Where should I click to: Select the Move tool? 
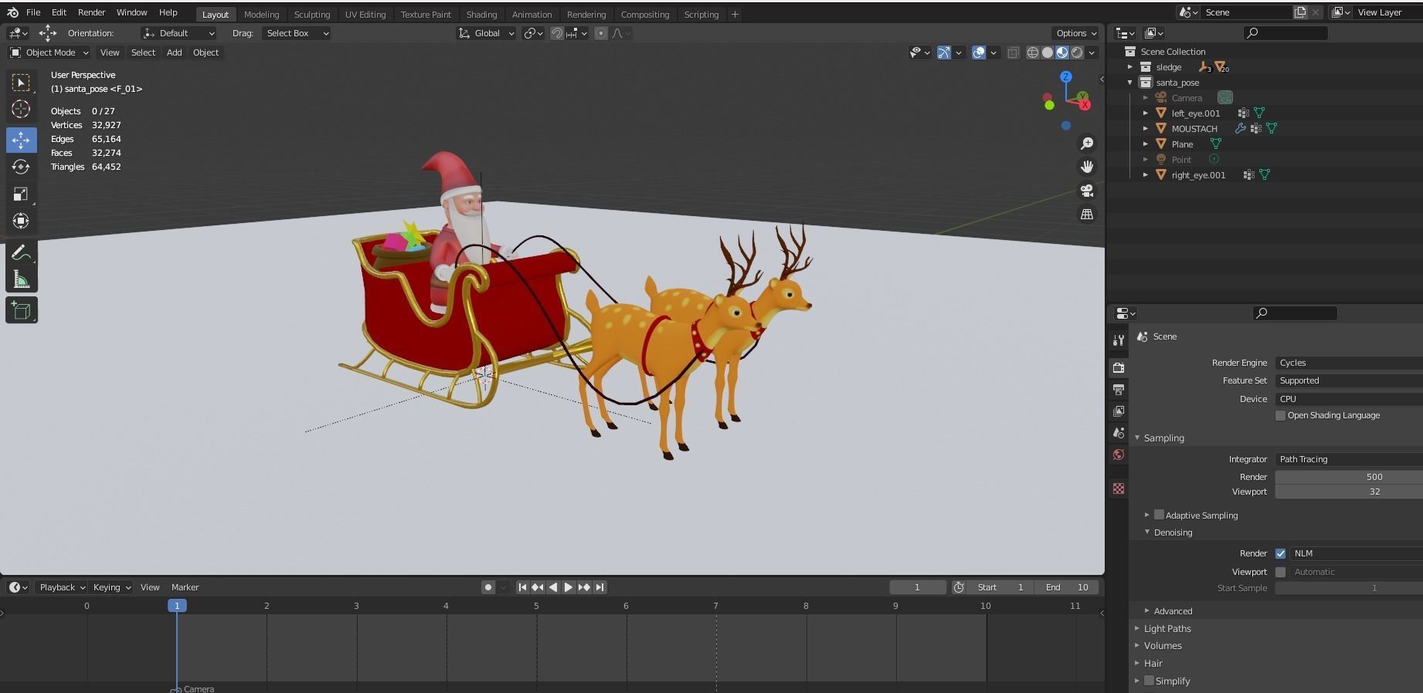pyautogui.click(x=22, y=140)
